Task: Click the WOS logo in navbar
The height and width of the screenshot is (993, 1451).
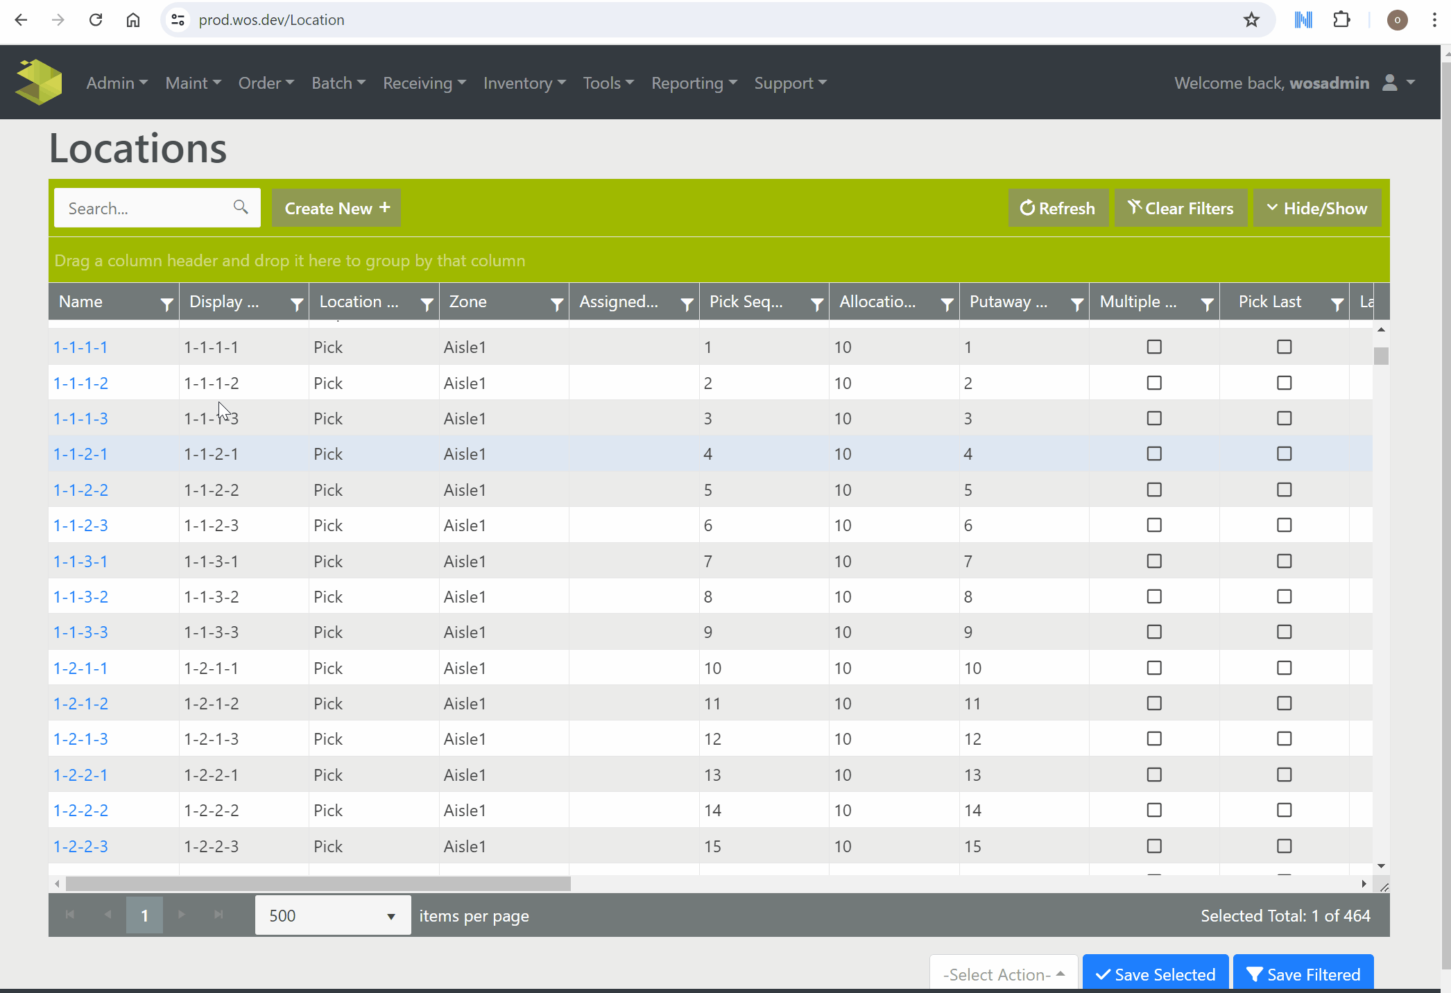Action: 39,83
